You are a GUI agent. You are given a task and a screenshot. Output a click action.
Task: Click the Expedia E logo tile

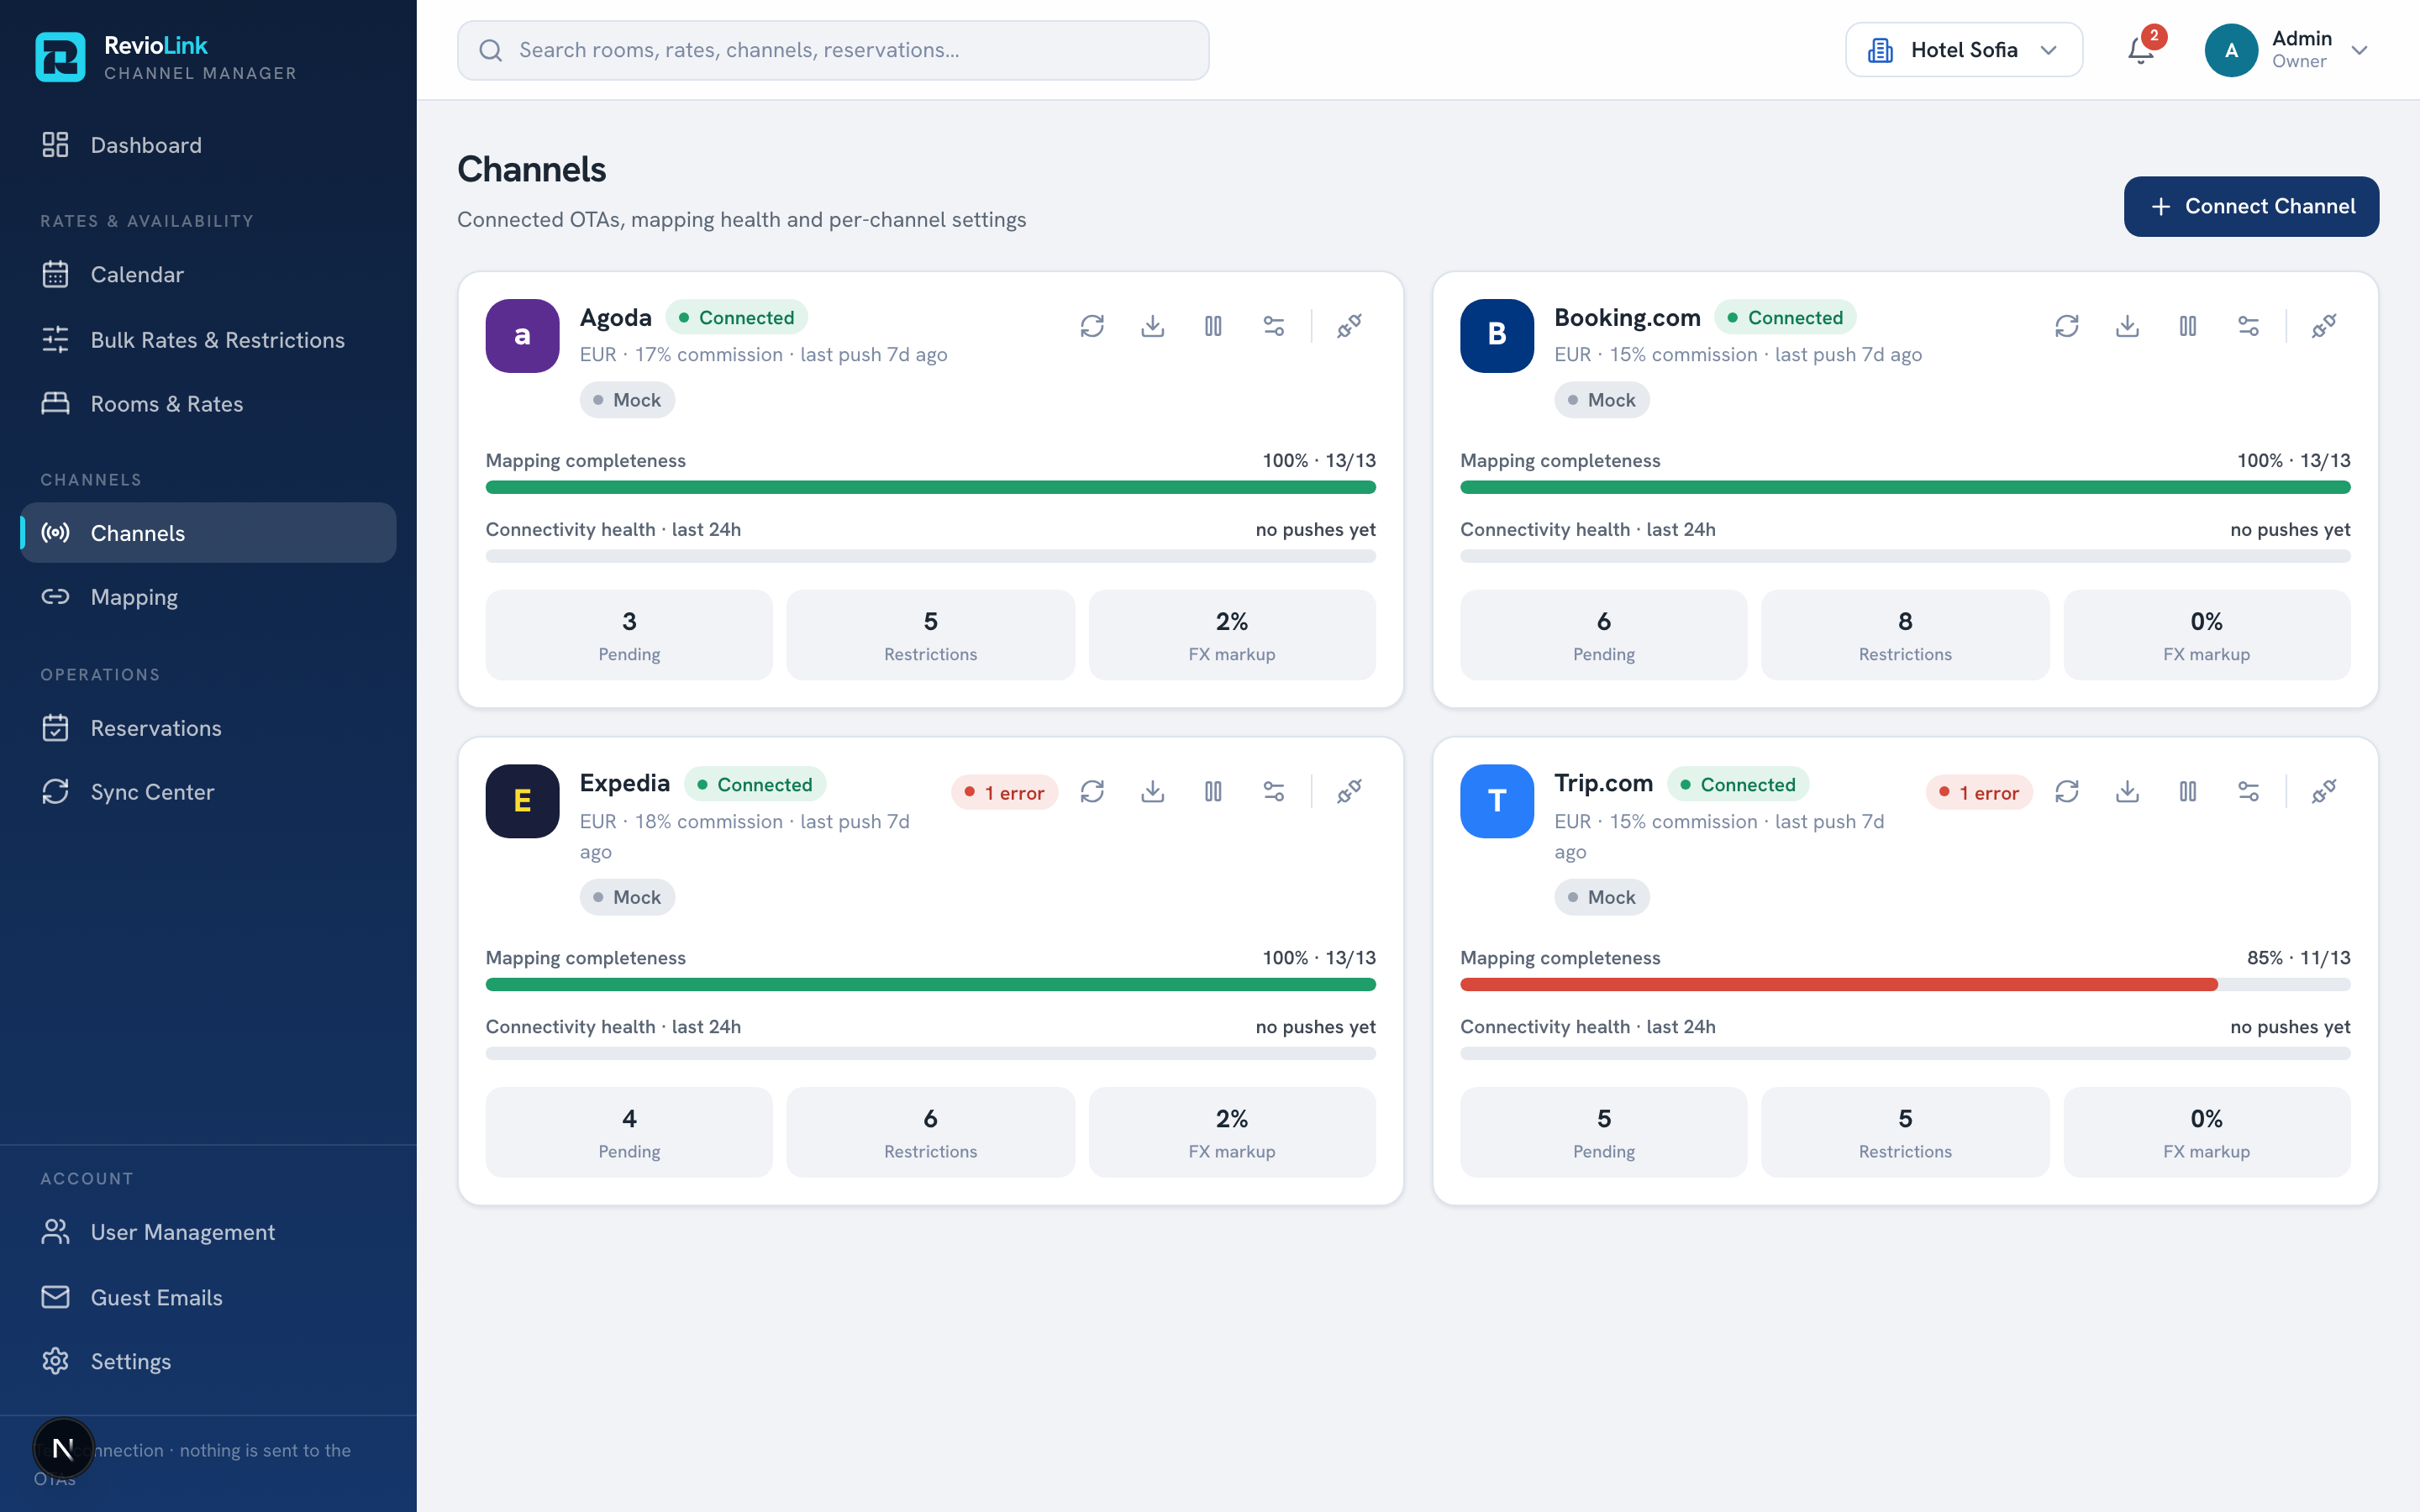pos(522,801)
